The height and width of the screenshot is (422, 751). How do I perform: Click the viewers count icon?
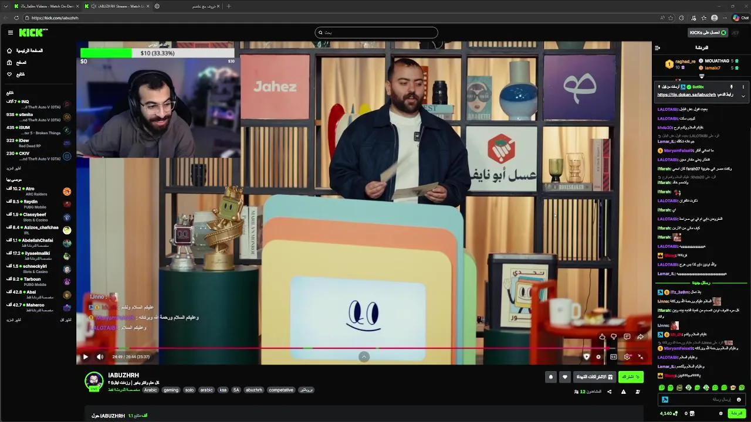coord(576,392)
